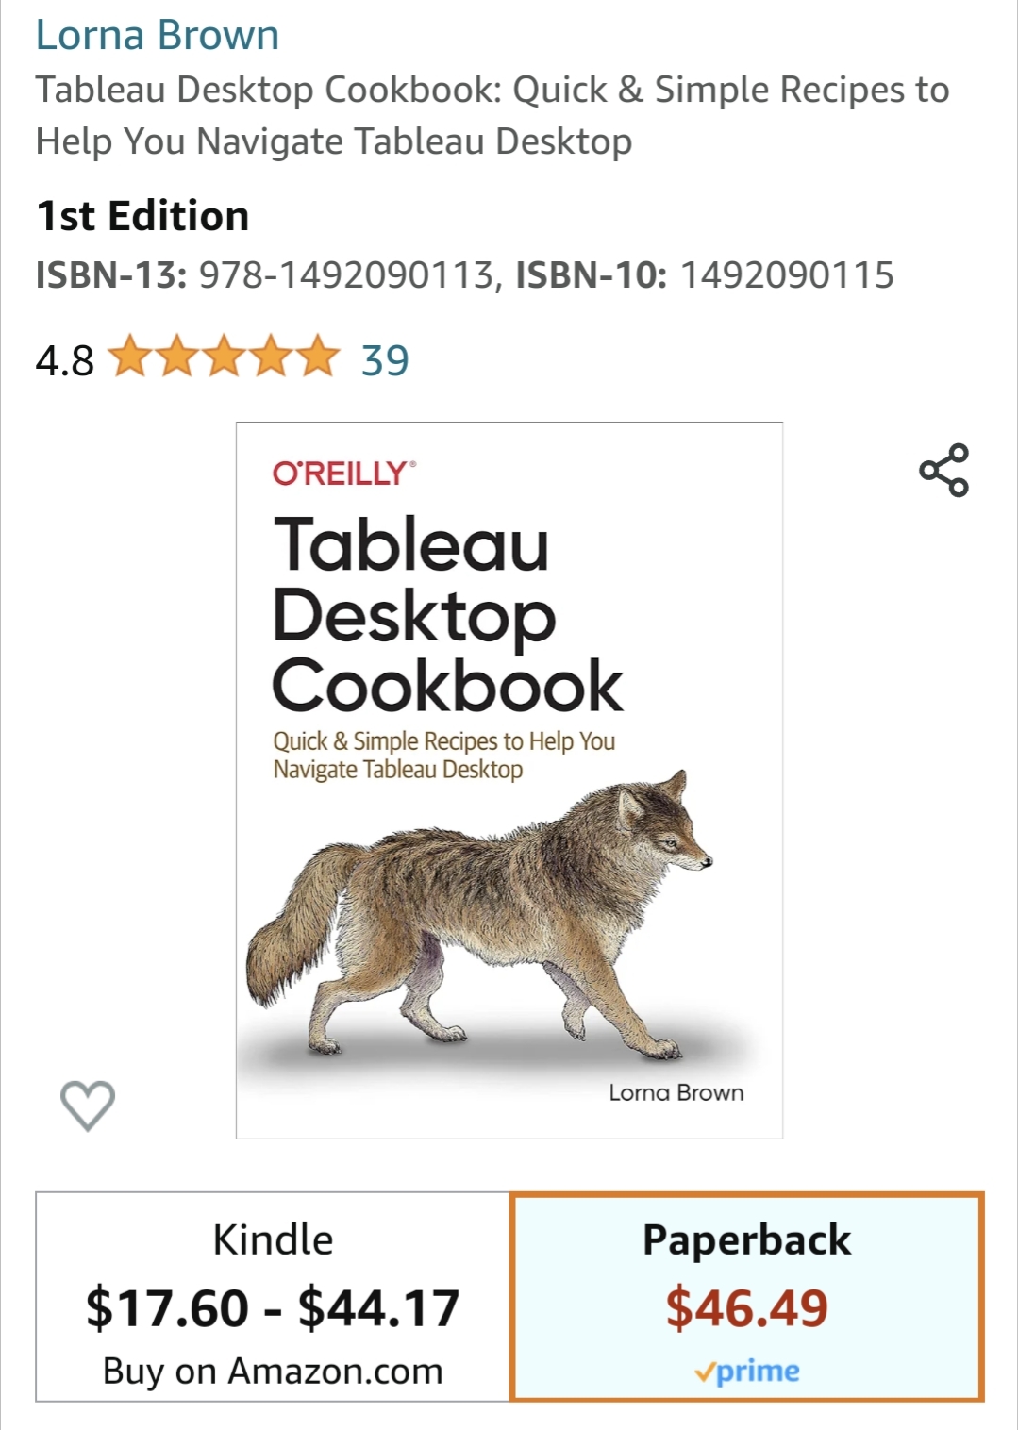Click the large cover title text
This screenshot has width=1018, height=1430.
click(x=447, y=615)
